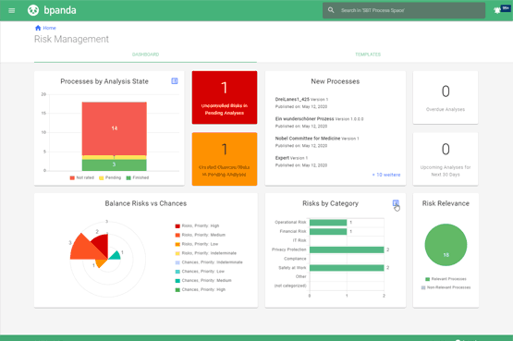Toggle Chances, Priority: Low legend item
This screenshot has width=513, height=341.
pos(200,272)
